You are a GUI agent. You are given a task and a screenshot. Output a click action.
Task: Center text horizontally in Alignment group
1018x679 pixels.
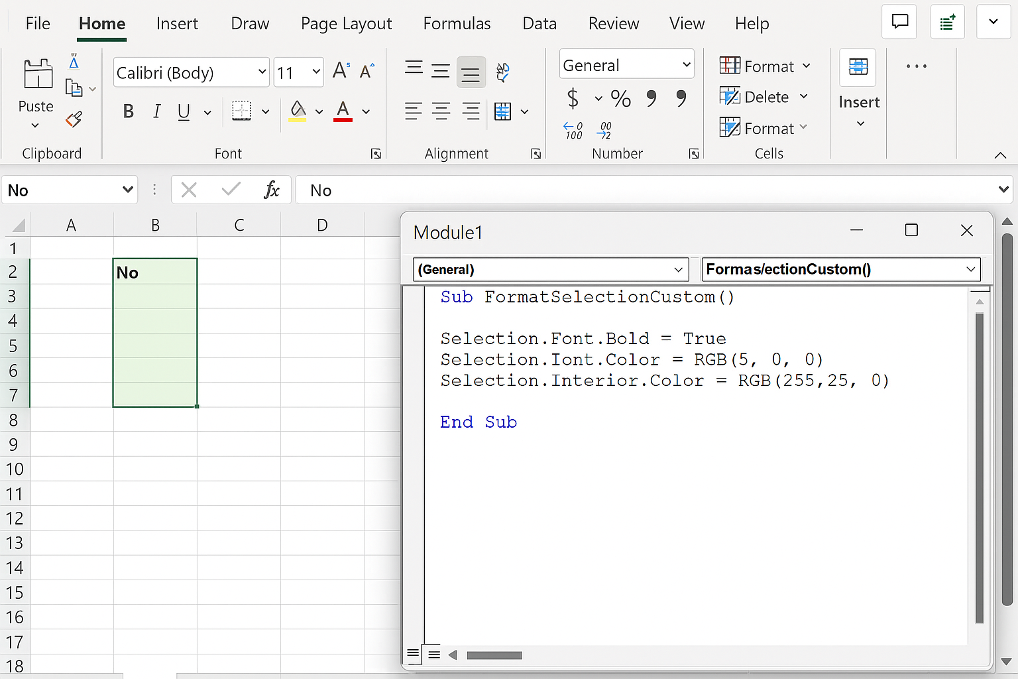441,111
